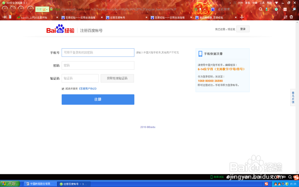Click the magnifier search icon on the toolbar
The image size is (299, 187).
pyautogui.click(x=260, y=9)
